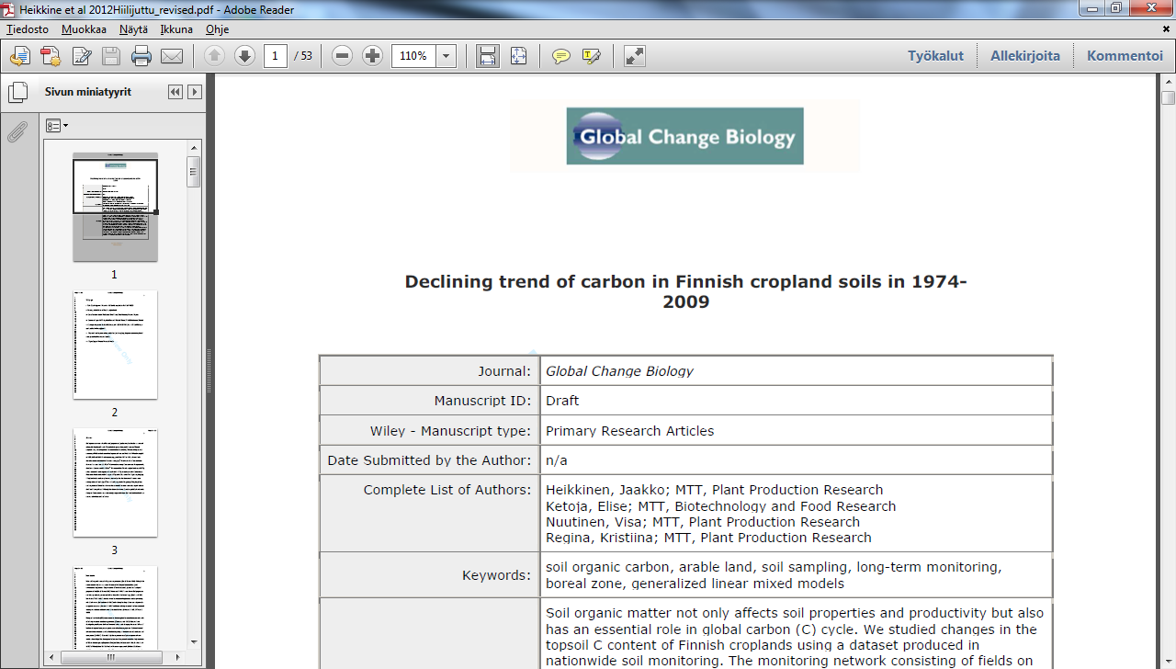
Task: Open the Kommentoi comment pane
Action: [1125, 56]
